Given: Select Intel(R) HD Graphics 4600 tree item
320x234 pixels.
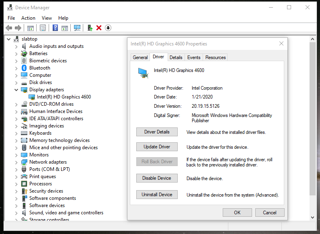Looking at the screenshot, I should 64,97.
